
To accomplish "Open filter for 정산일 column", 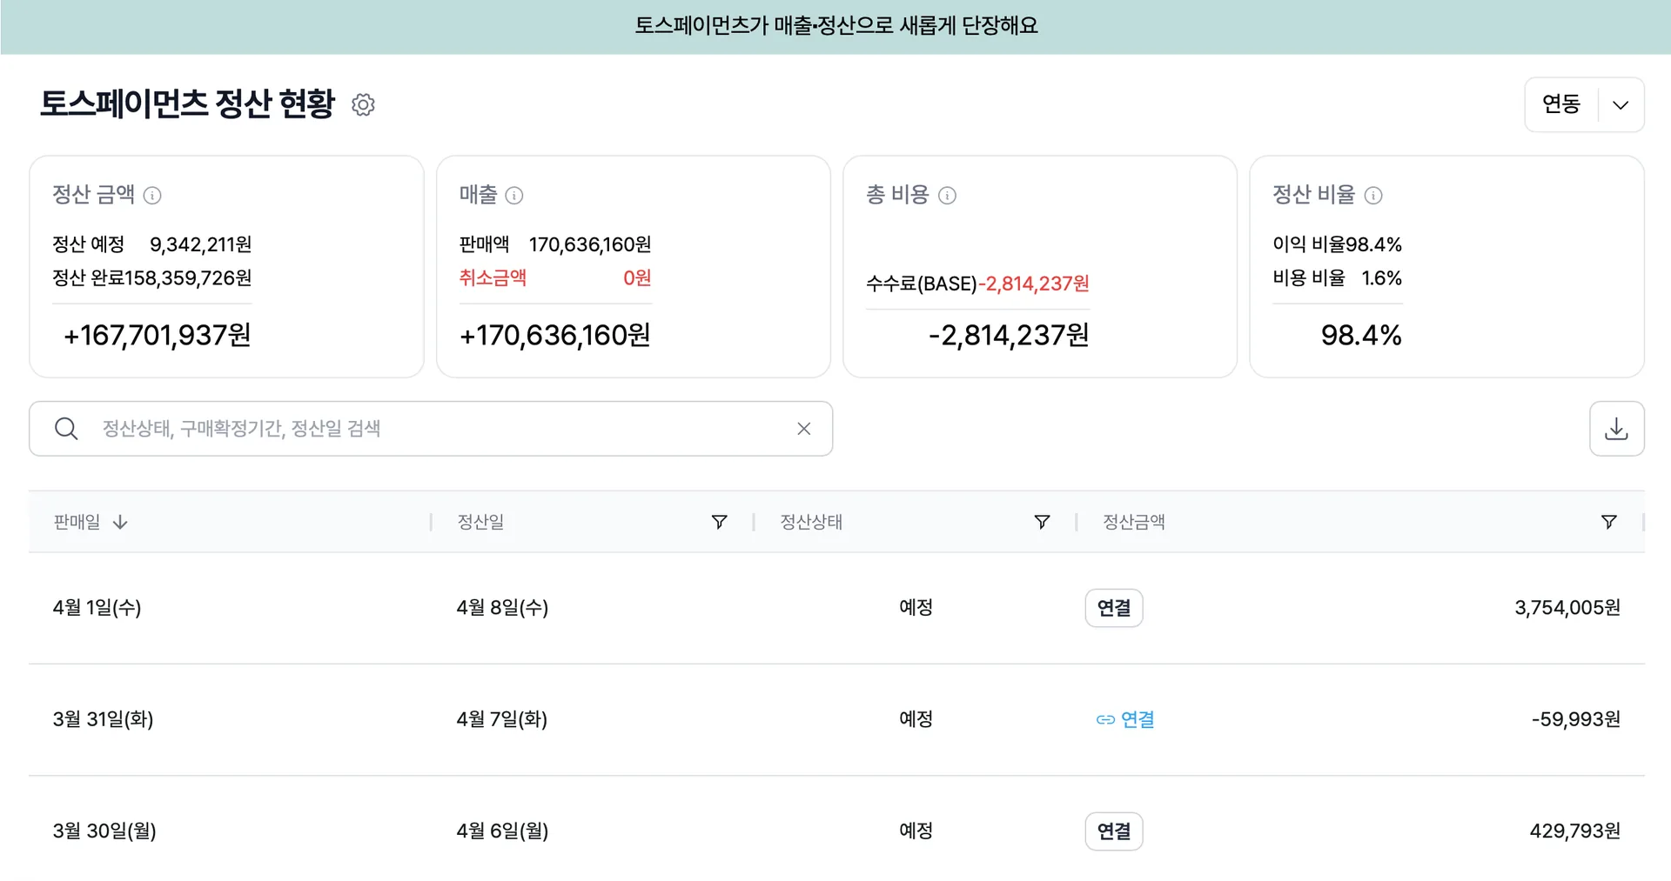I will click(x=720, y=522).
